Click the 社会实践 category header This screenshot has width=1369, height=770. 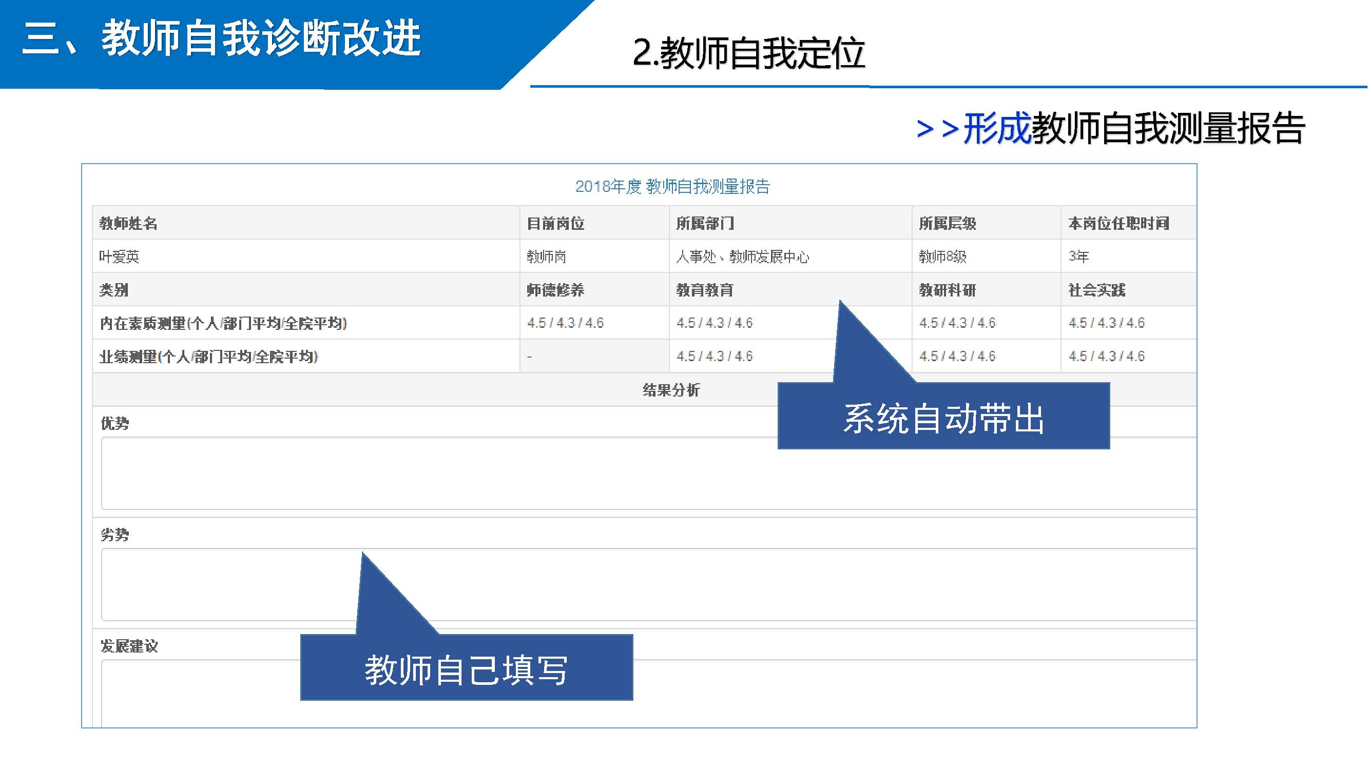1097,290
